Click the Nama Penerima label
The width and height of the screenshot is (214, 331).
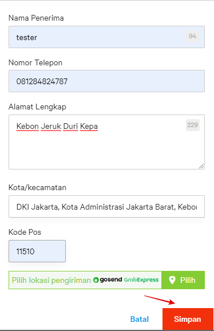coord(36,18)
